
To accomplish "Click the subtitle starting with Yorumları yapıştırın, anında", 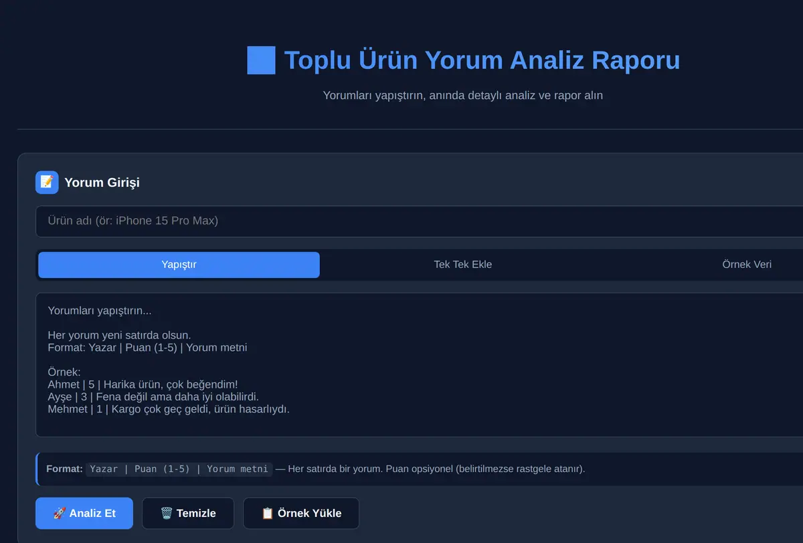I will (463, 95).
